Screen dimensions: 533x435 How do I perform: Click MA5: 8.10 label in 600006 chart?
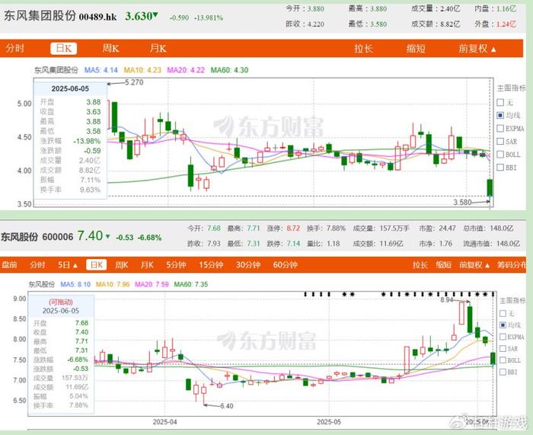click(75, 284)
